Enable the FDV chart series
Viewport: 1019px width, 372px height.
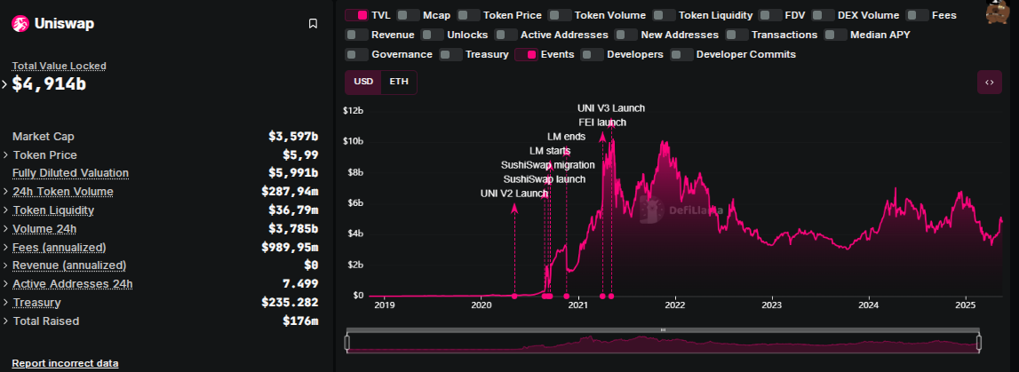[770, 15]
